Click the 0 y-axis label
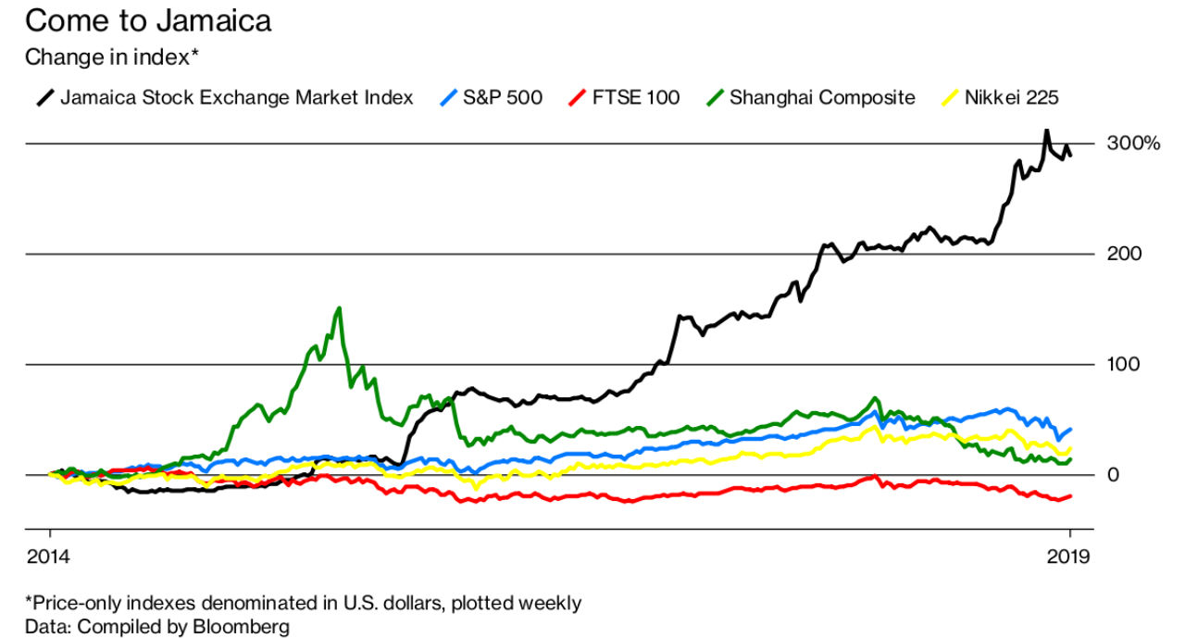 tap(1114, 475)
